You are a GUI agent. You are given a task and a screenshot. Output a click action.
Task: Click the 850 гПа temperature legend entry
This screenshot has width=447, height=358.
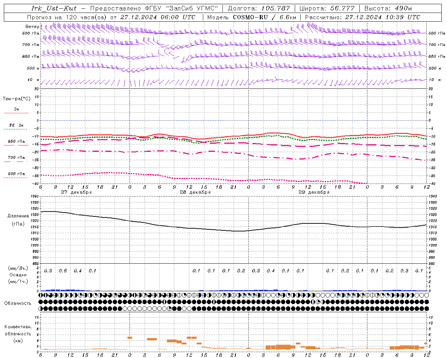click(16, 142)
